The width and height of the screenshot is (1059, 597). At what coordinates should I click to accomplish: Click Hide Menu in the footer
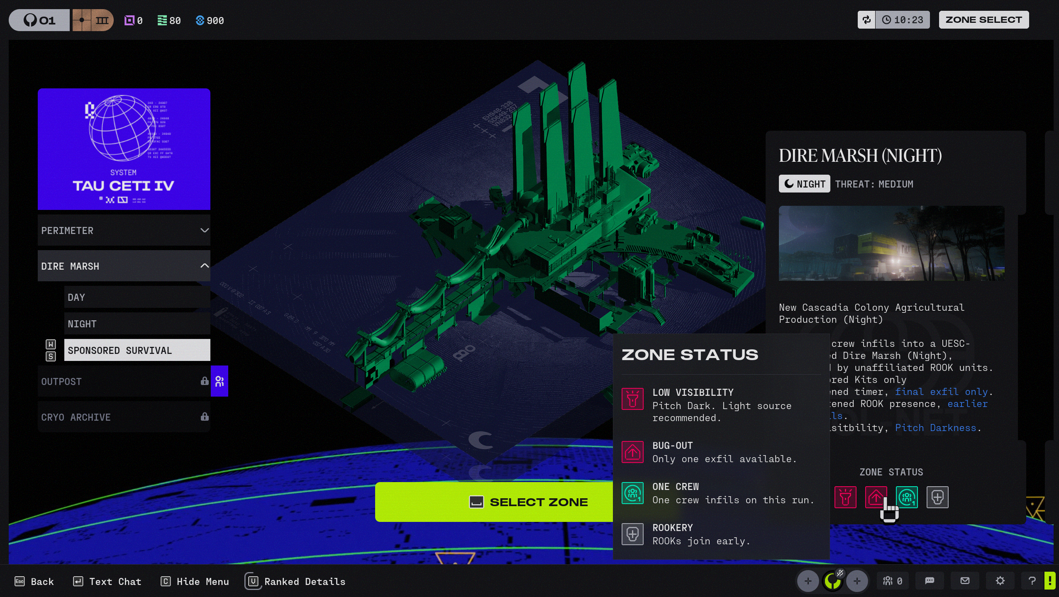[195, 582]
